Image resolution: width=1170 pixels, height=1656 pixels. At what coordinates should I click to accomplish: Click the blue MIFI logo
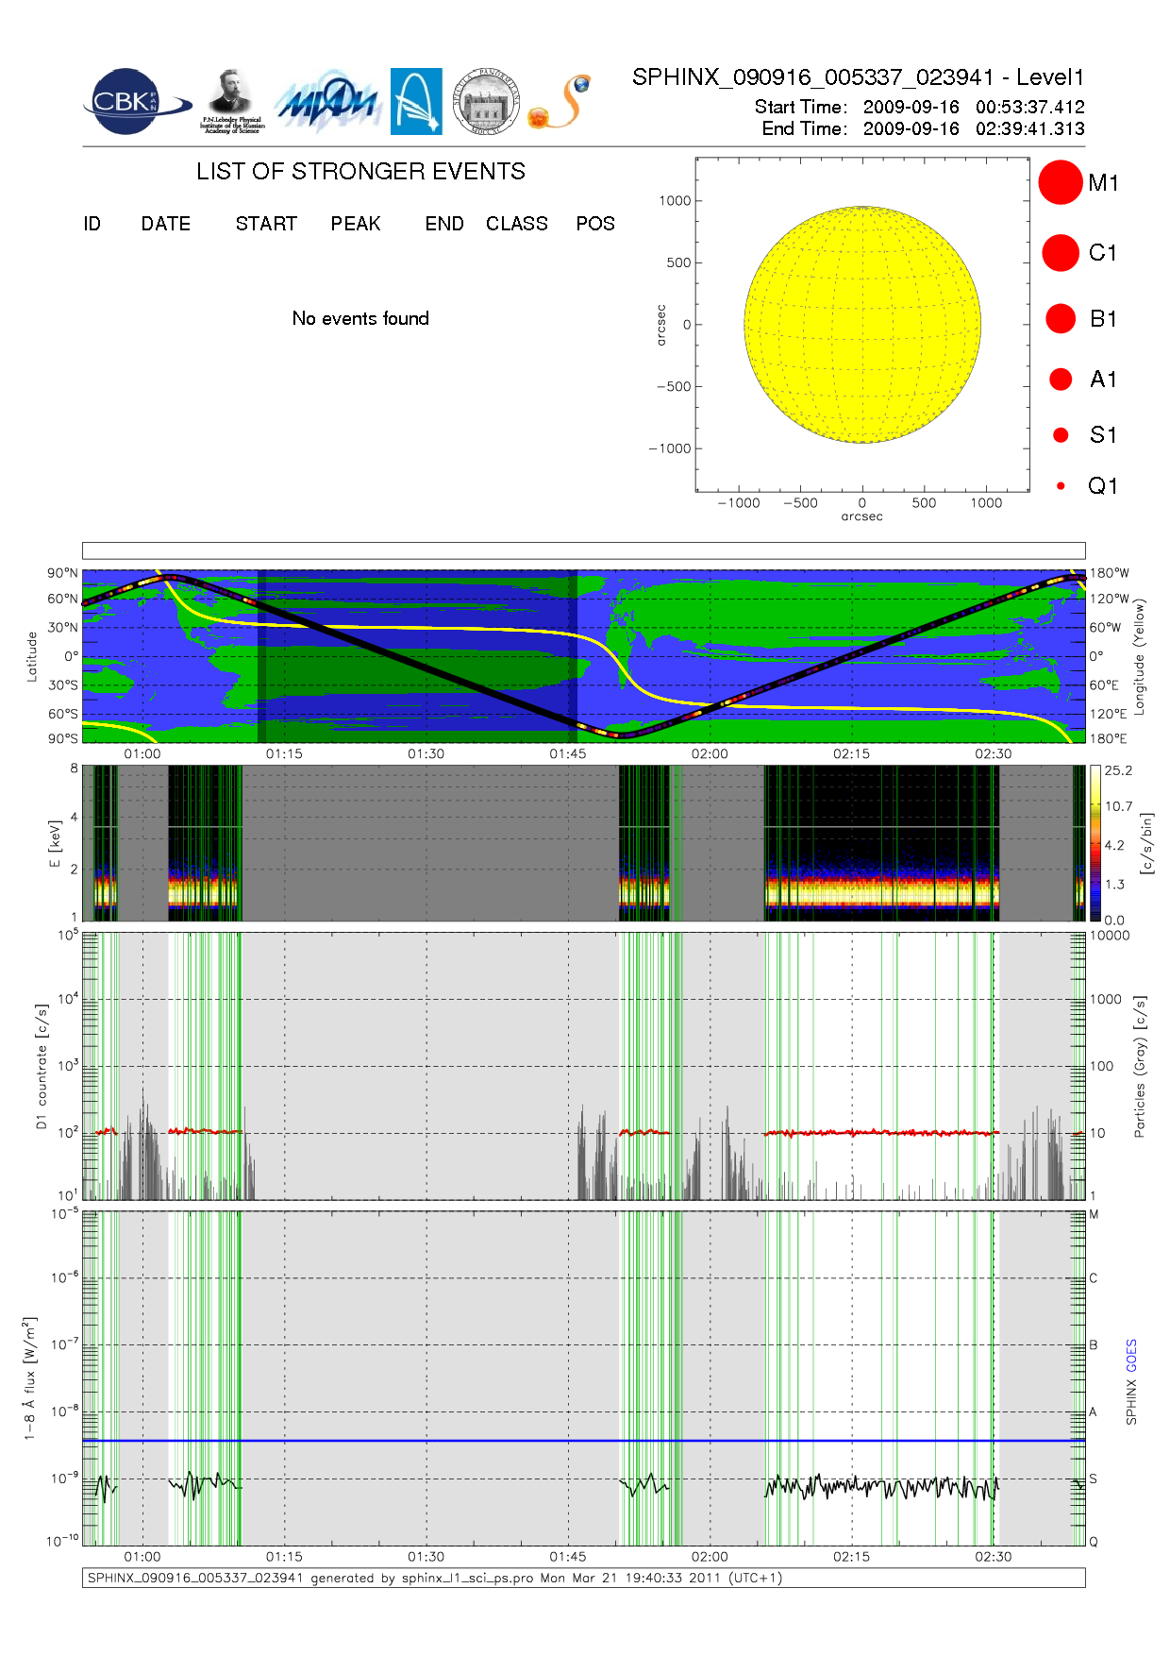pyautogui.click(x=327, y=102)
